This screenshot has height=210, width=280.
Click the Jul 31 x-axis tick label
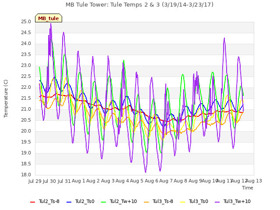[x=64, y=181]
